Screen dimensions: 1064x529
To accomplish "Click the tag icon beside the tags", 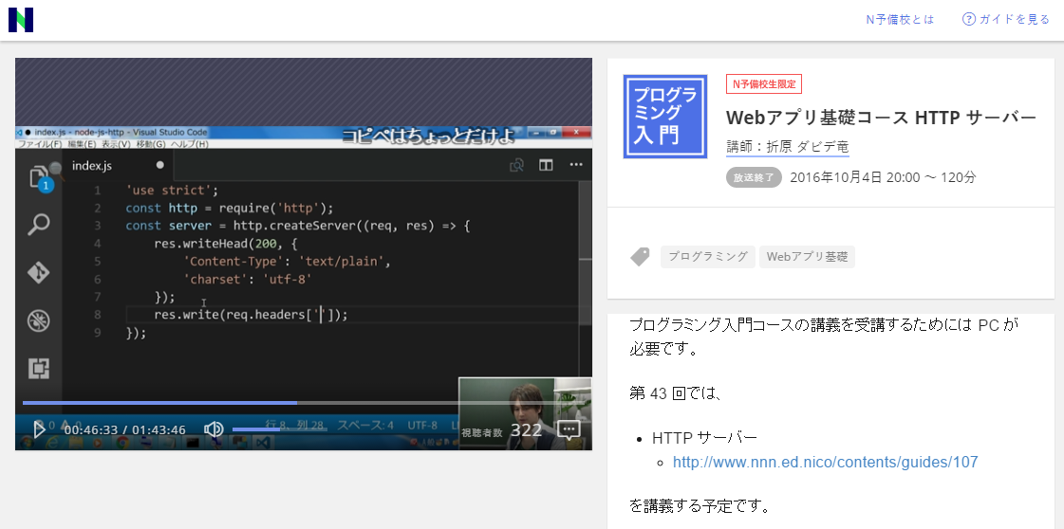I will click(x=640, y=257).
